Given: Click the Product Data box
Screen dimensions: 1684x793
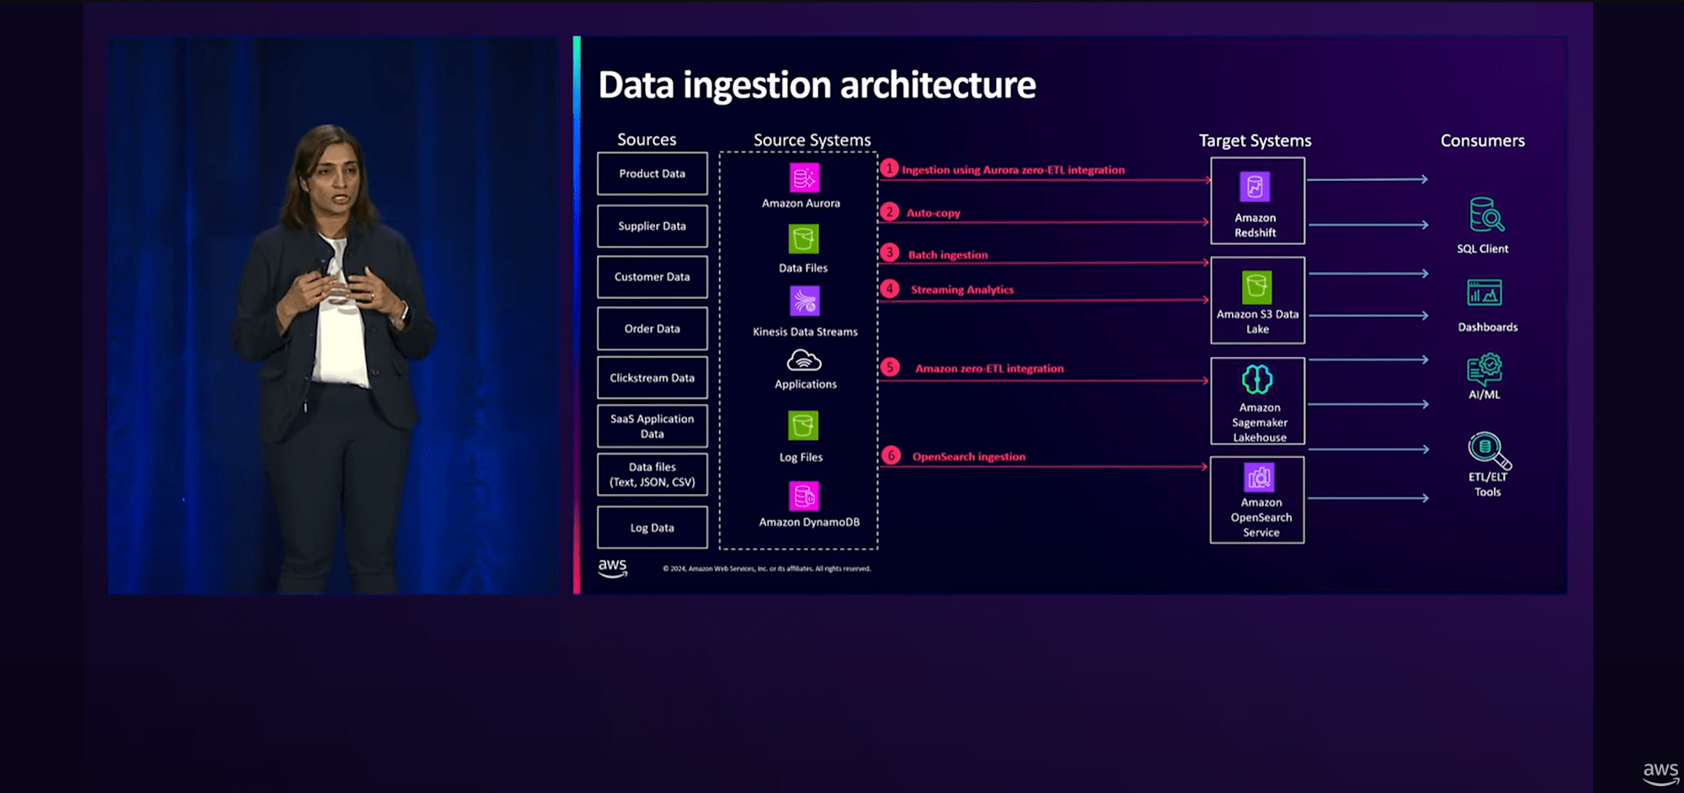Looking at the screenshot, I should (653, 173).
